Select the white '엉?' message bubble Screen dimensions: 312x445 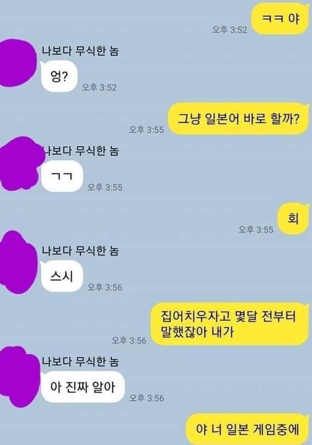[59, 76]
